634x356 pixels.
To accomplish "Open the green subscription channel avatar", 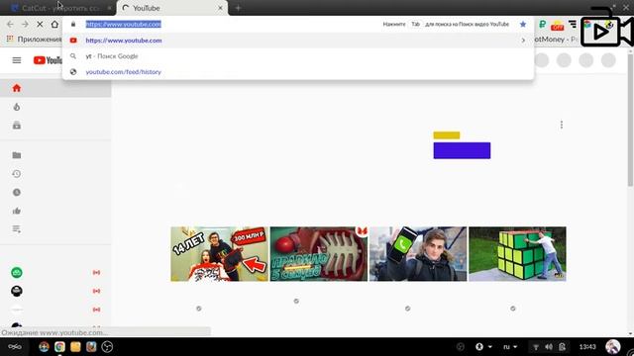I will click(17, 273).
